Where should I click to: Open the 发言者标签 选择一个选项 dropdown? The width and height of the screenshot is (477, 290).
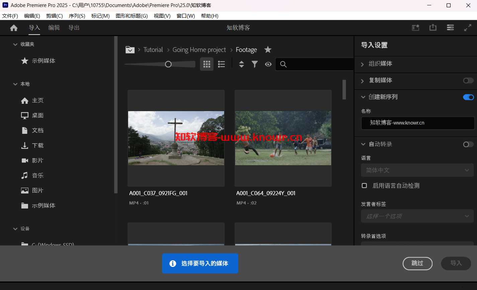point(417,216)
